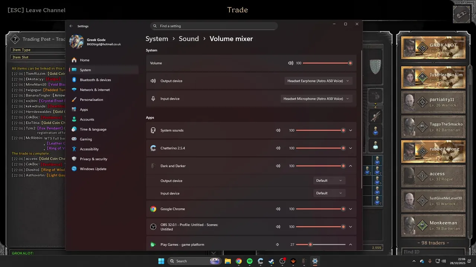The image size is (476, 267).
Task: Open Steam from the taskbar
Action: [271, 261]
